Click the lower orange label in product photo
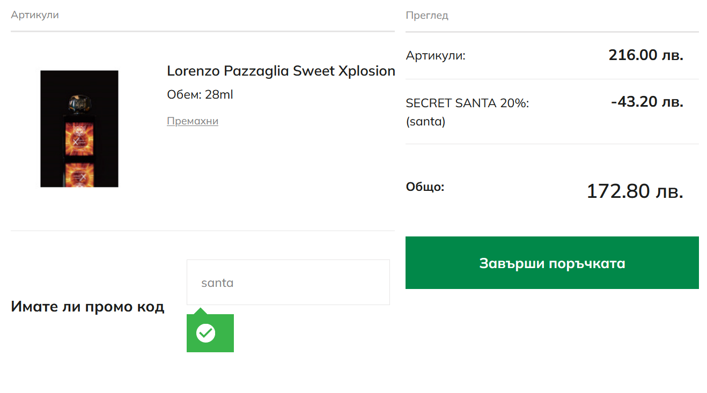707x393 pixels. 79,175
